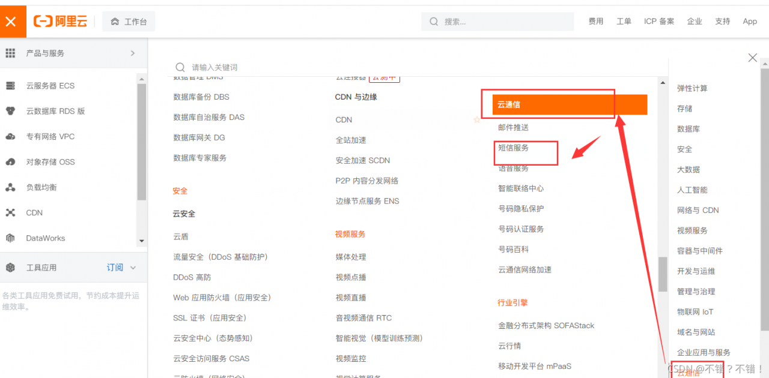The image size is (769, 378).
Task: Open SSL 证书（应用安全）product
Action: coord(210,318)
